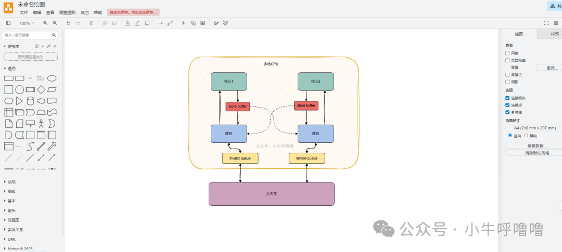562x252 pixels.
Task: Click the fill color bucket icon
Action: tap(128, 23)
